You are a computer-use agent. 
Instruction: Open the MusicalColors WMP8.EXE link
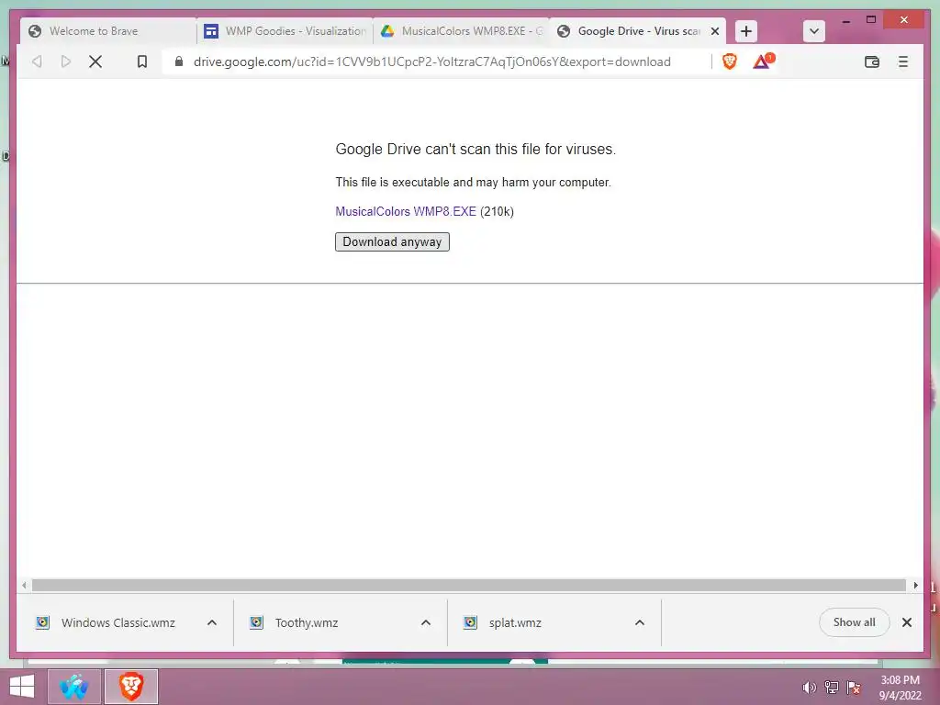[405, 211]
